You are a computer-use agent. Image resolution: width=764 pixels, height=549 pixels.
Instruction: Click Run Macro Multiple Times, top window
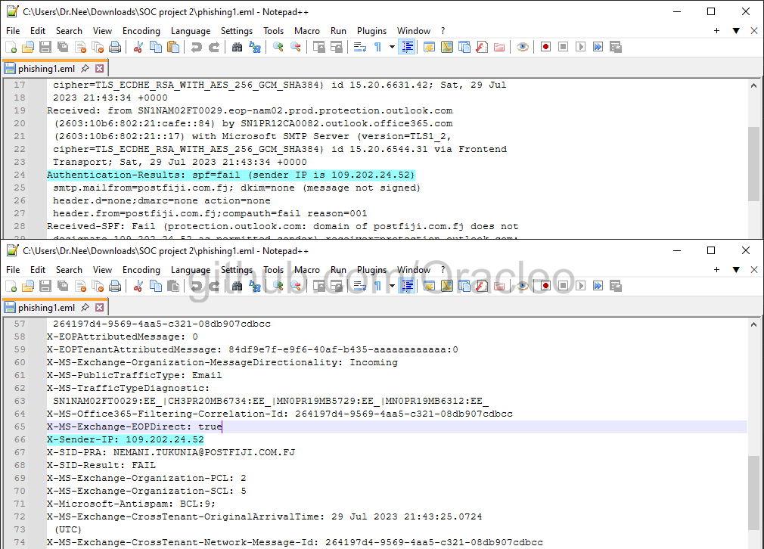(x=598, y=47)
